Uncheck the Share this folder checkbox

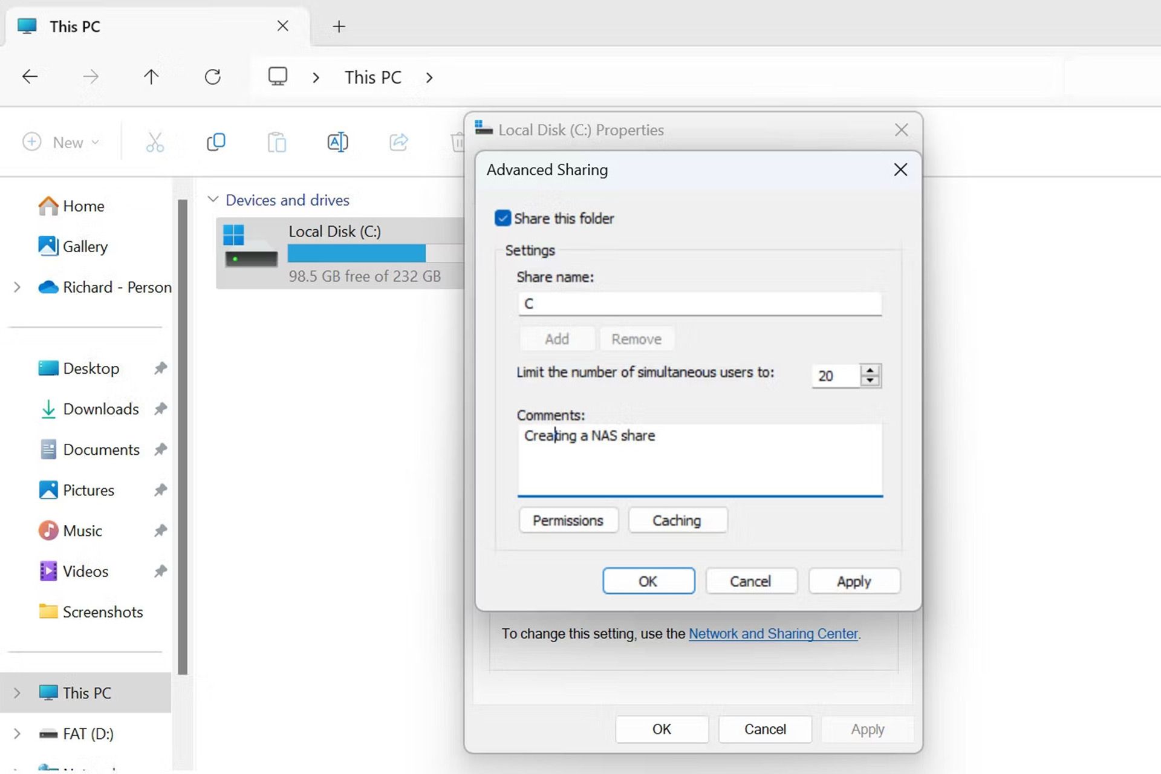[x=502, y=218]
